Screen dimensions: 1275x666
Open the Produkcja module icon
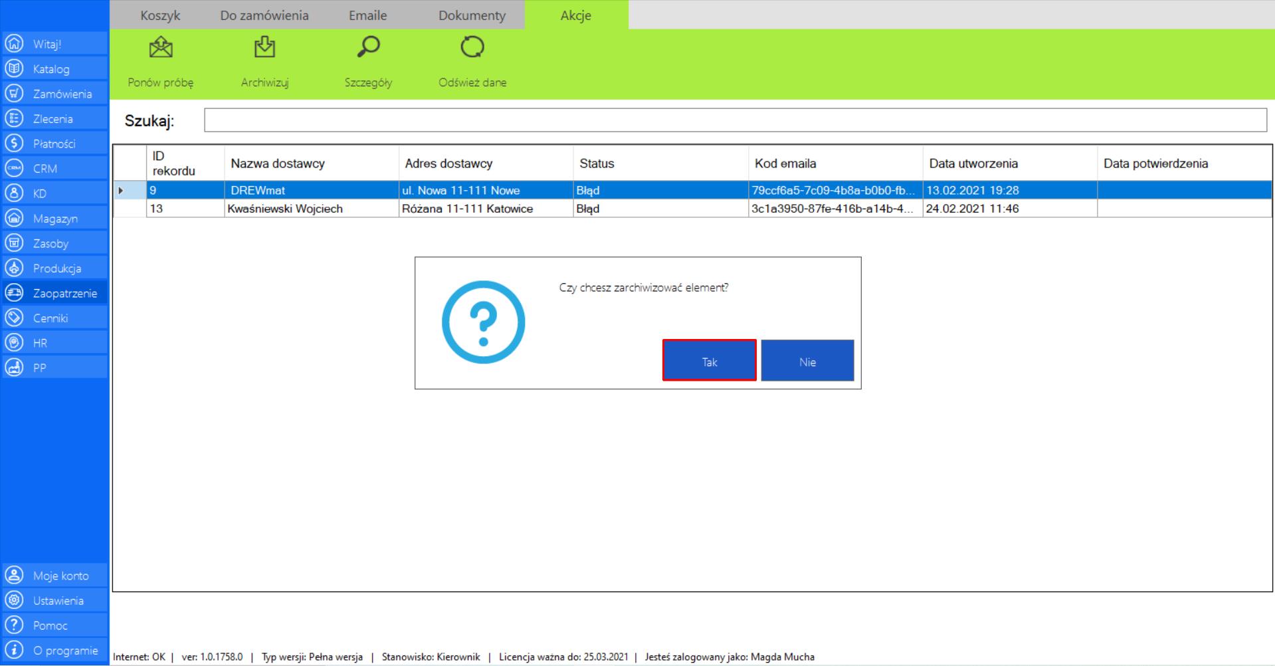[x=13, y=268]
